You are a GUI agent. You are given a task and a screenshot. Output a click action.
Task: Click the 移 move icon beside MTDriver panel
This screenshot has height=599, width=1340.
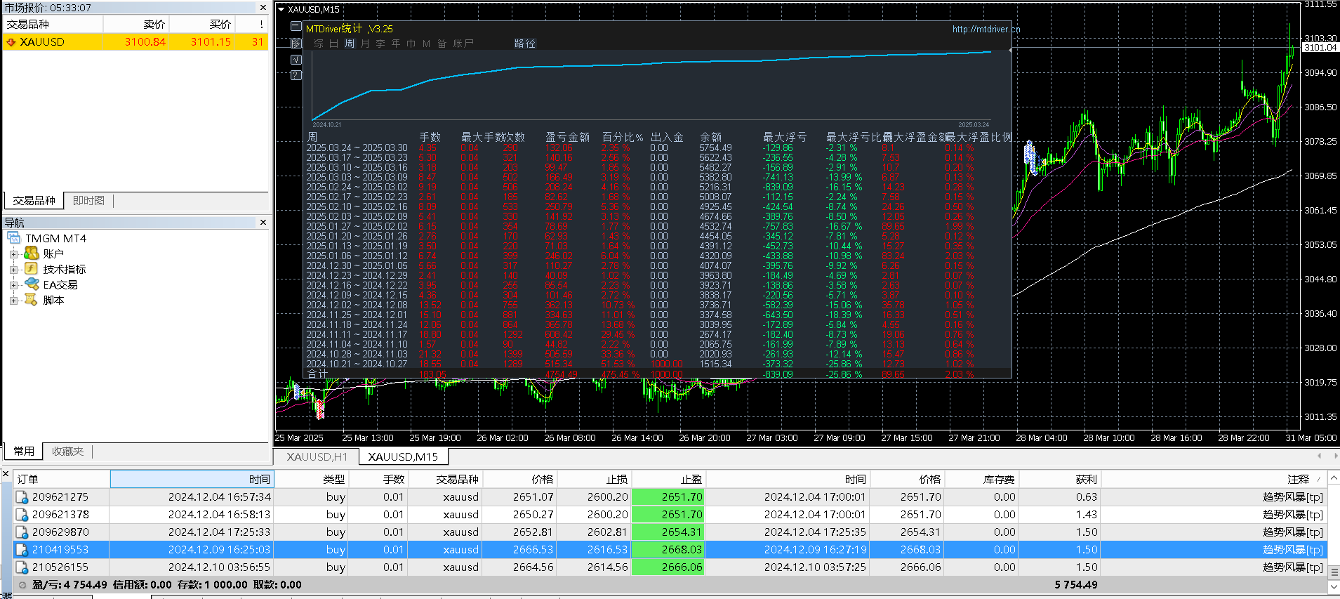(296, 43)
